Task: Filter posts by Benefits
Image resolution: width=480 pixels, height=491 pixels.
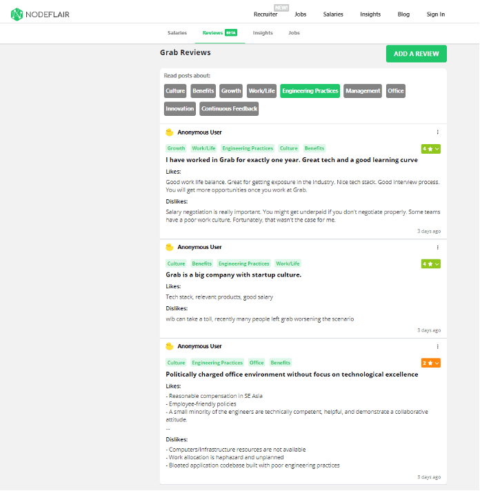Action: click(203, 91)
